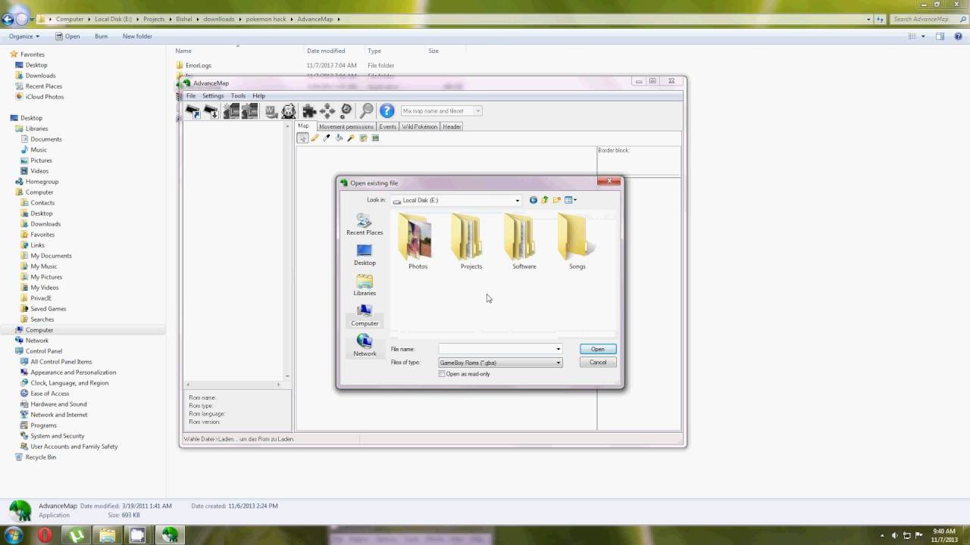The width and height of the screenshot is (970, 545).
Task: Select iCloud Photos in Explorer Favorites
Action: pos(38,97)
